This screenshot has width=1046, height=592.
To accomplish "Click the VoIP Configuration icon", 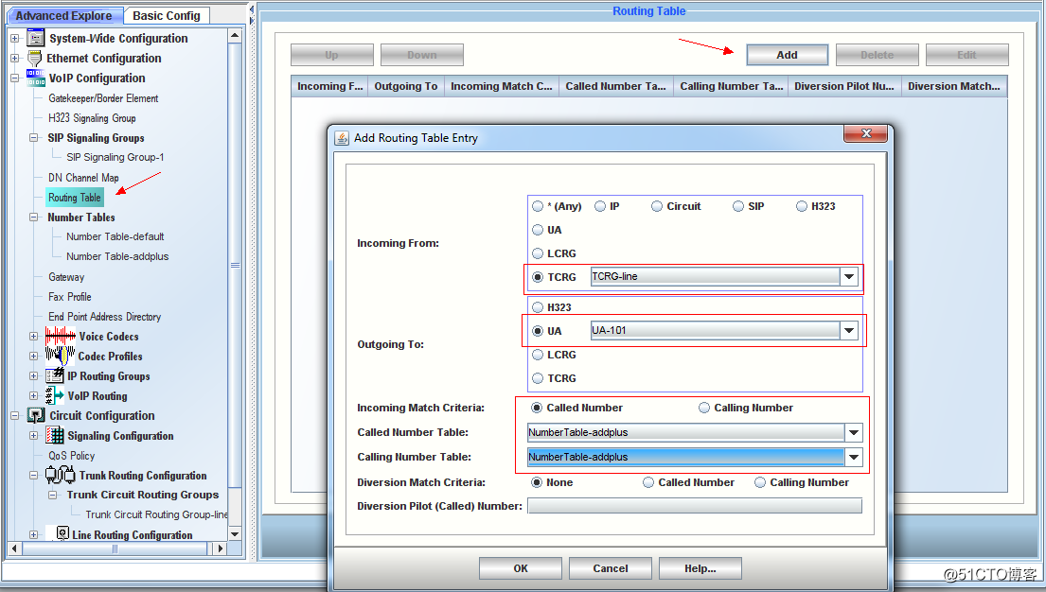I will [x=36, y=78].
